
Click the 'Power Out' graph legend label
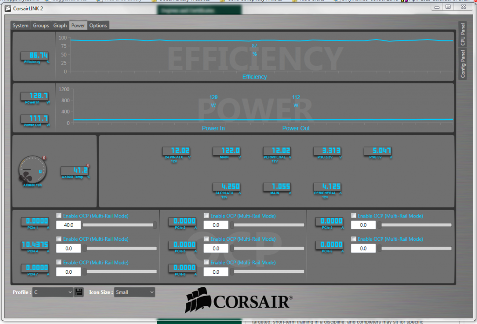point(296,128)
